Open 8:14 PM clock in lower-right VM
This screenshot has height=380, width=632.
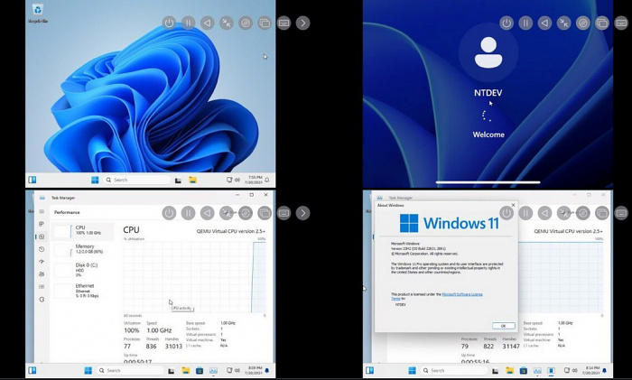coord(591,370)
